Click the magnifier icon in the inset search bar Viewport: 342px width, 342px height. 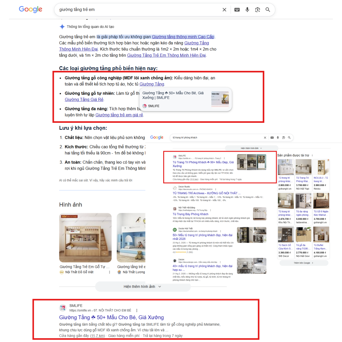289,138
